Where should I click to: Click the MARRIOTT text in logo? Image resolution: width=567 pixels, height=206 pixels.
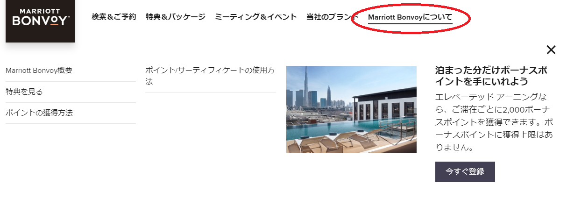point(40,10)
